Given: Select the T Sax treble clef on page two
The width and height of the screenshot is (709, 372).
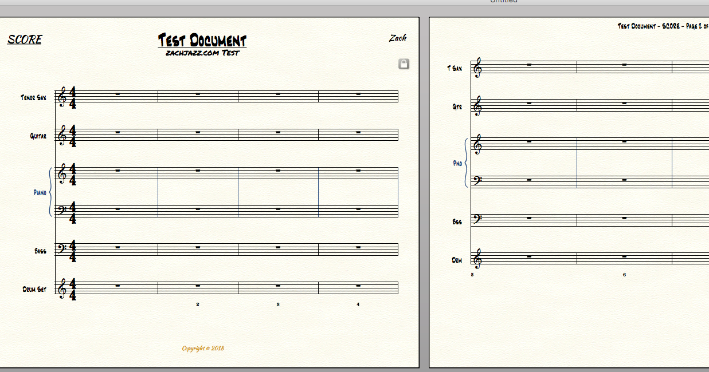Looking at the screenshot, I should click(477, 68).
